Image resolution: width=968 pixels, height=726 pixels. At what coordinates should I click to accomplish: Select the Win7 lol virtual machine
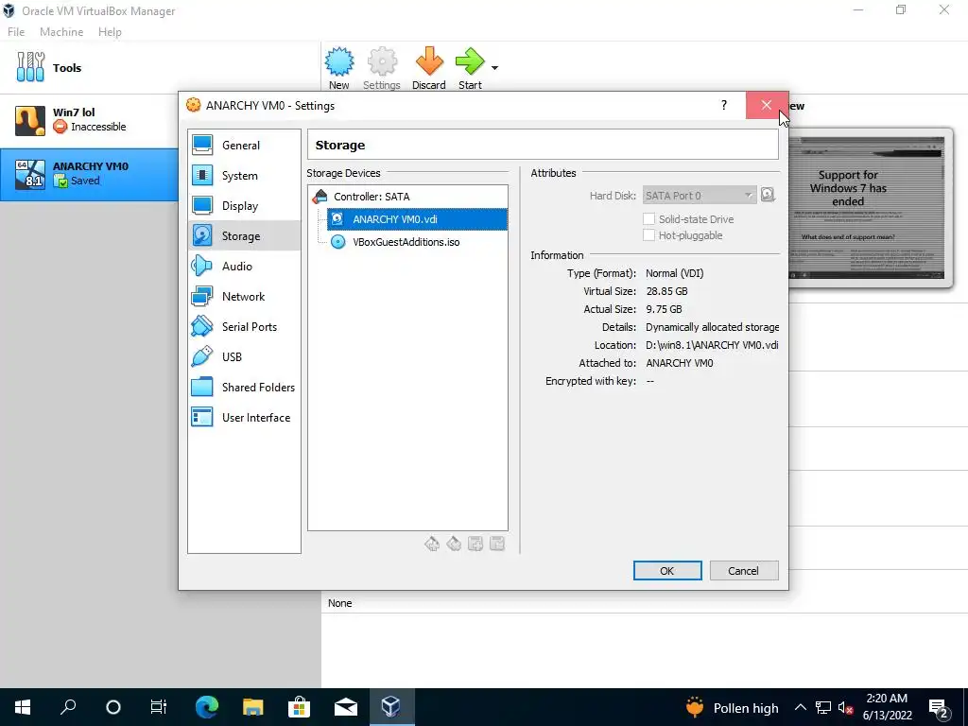pos(89,120)
